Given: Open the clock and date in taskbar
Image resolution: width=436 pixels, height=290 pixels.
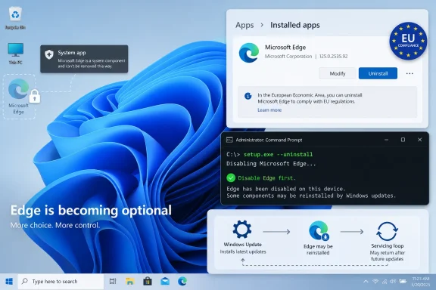Looking at the screenshot, I should [x=421, y=282].
